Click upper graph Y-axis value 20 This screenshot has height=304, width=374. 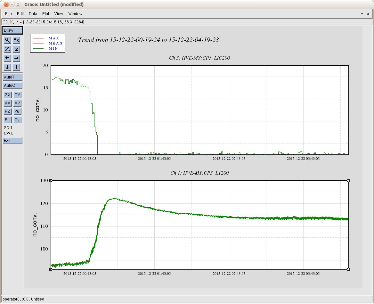click(x=45, y=65)
